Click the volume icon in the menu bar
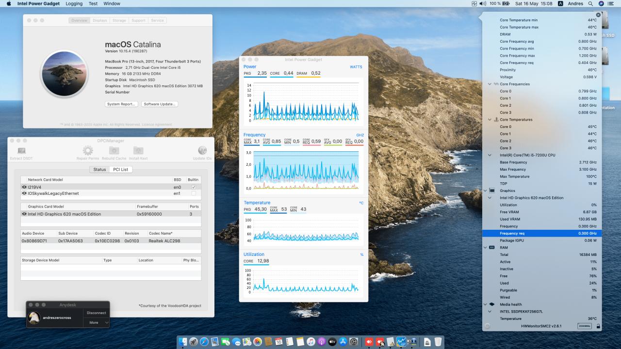 pyautogui.click(x=483, y=3)
